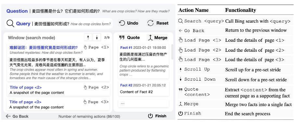
Task: Click the scroll down arrow in Window panel
Action: point(97,37)
